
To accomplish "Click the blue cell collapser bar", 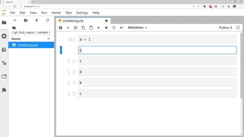I will (61, 50).
